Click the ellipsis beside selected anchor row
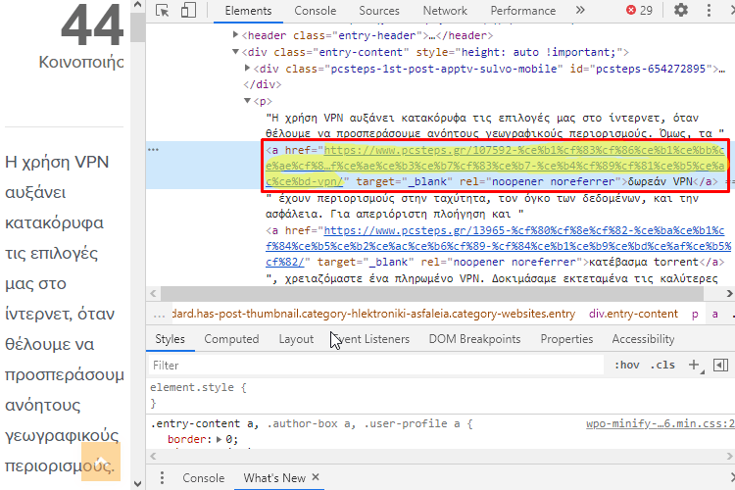 (153, 150)
